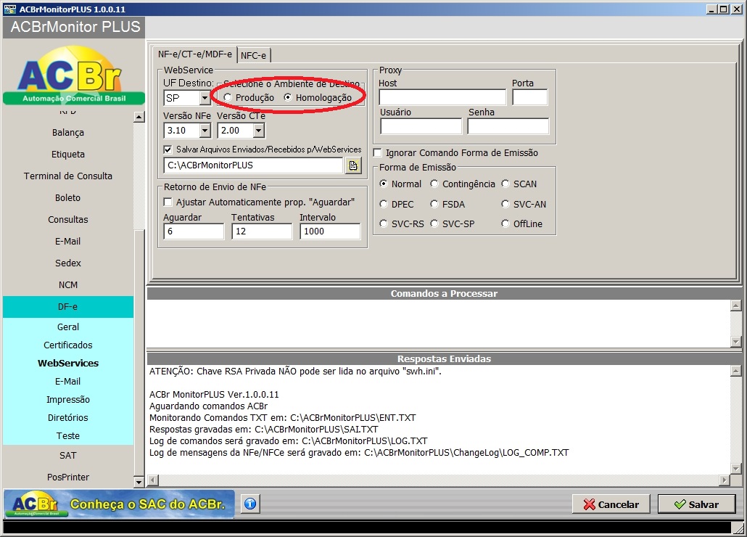Image resolution: width=747 pixels, height=537 pixels.
Task: Click the Proxy Host input field
Action: [442, 97]
